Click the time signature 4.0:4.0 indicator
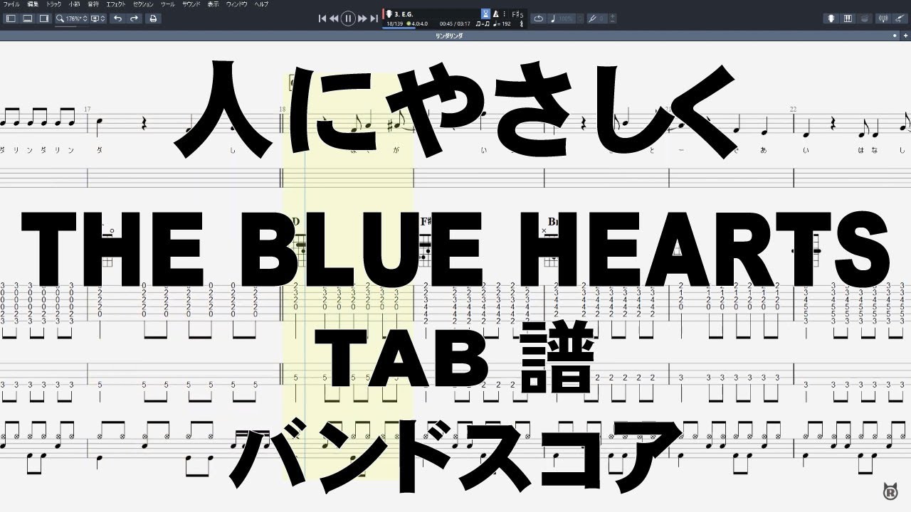Viewport: 911px width, 512px height. click(418, 24)
